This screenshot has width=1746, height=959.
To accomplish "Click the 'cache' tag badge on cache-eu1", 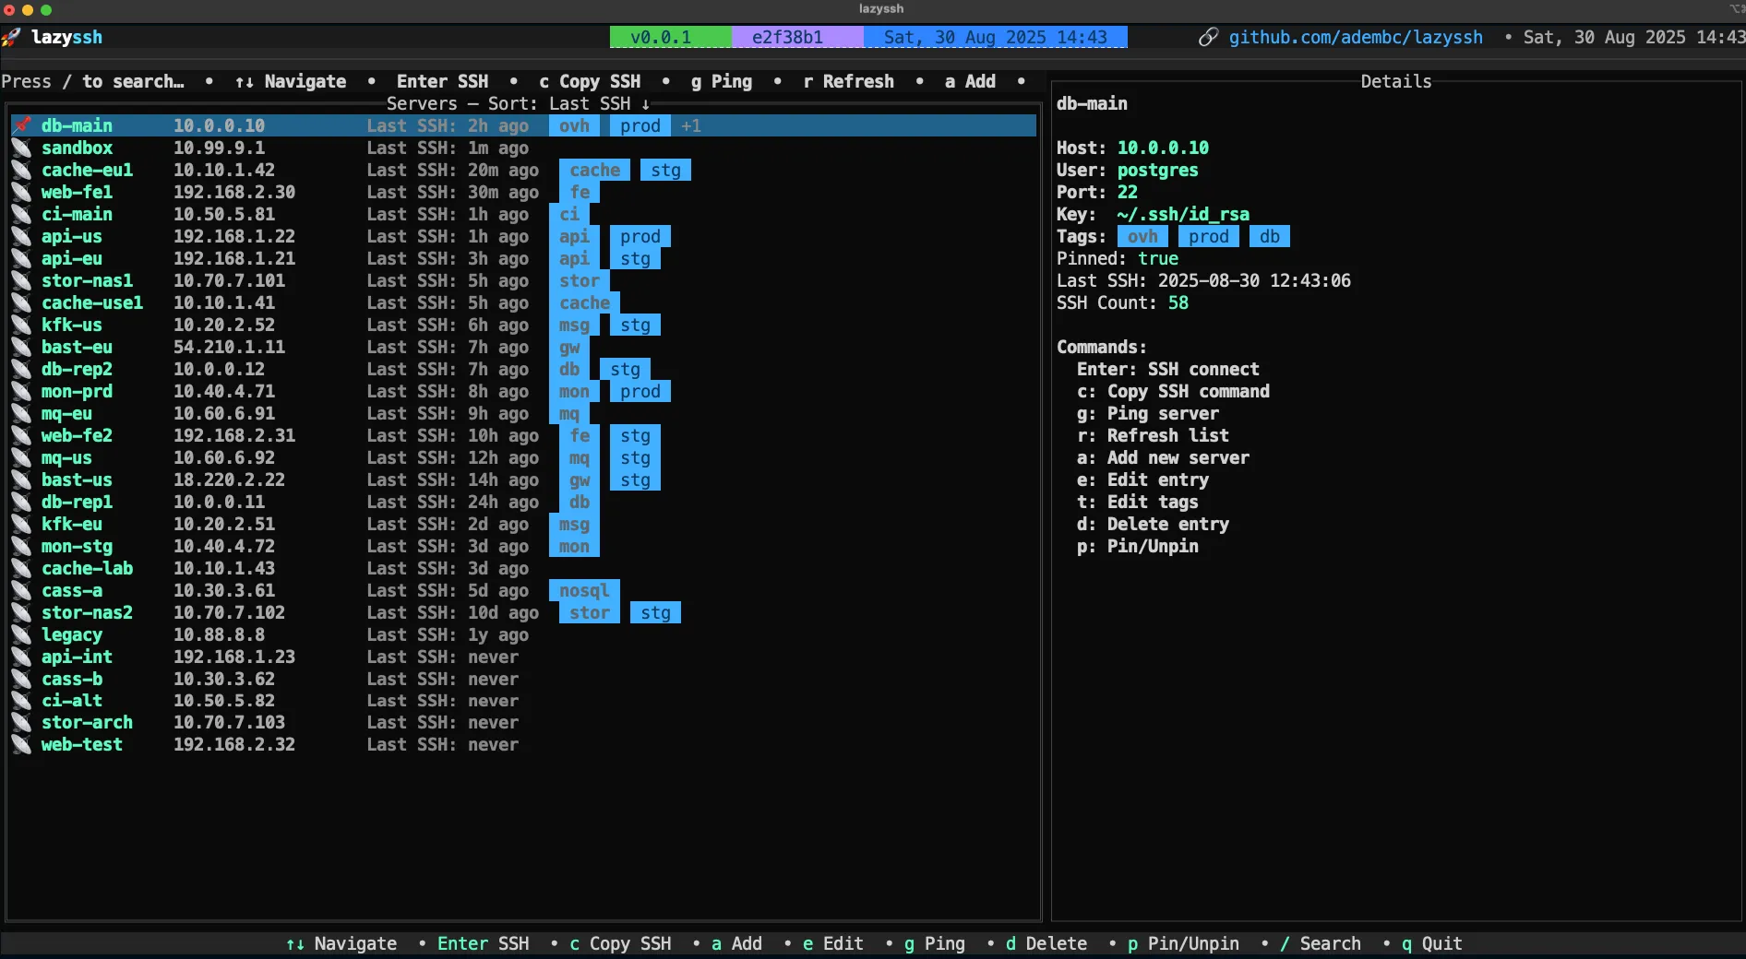I will pos(593,170).
